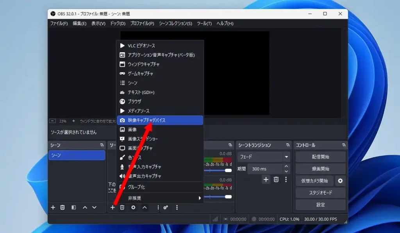This screenshot has height=233, width=400.
Task: Click trash icon in Sources panel
Action: tap(122, 207)
